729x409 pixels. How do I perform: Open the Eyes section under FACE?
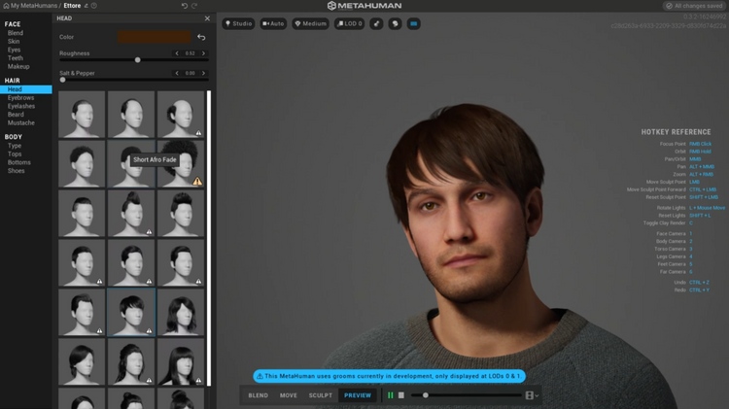coord(14,50)
